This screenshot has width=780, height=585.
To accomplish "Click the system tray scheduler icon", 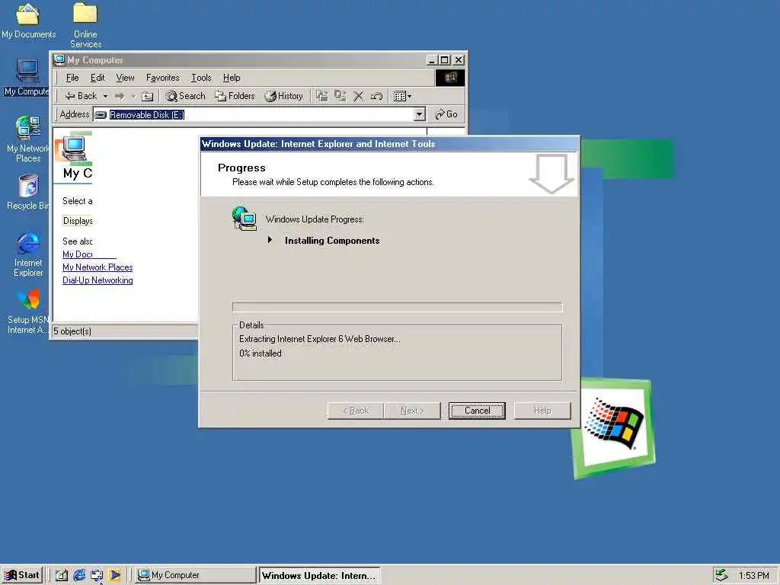I will pyautogui.click(x=721, y=575).
